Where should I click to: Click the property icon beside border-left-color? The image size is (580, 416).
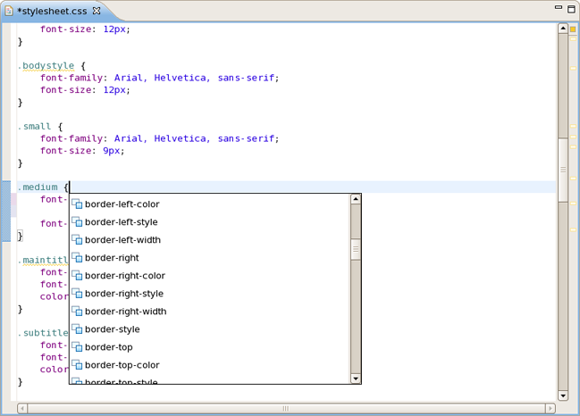(77, 204)
